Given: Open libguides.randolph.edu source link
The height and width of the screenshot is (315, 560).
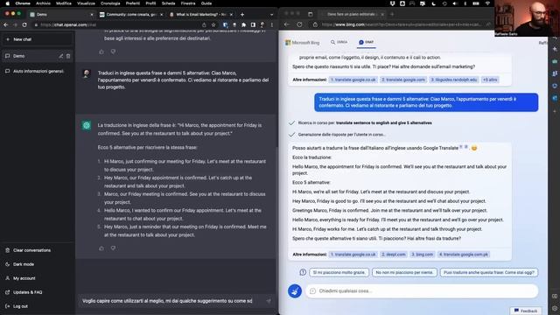Looking at the screenshot, I should tap(453, 80).
